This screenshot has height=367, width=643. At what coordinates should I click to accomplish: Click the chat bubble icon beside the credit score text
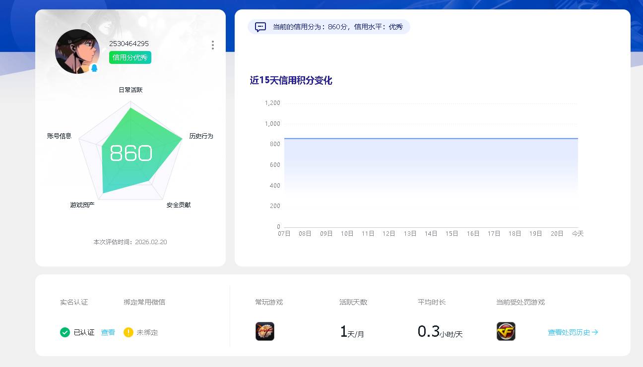pos(260,27)
